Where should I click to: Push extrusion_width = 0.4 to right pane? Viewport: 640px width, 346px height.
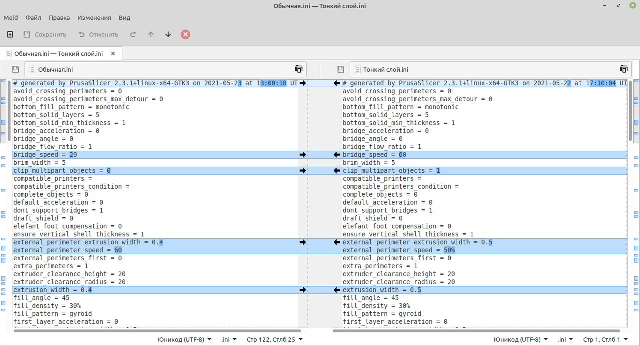point(302,290)
